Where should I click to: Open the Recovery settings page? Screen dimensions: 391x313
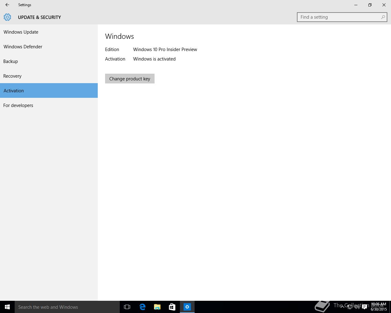coord(49,76)
